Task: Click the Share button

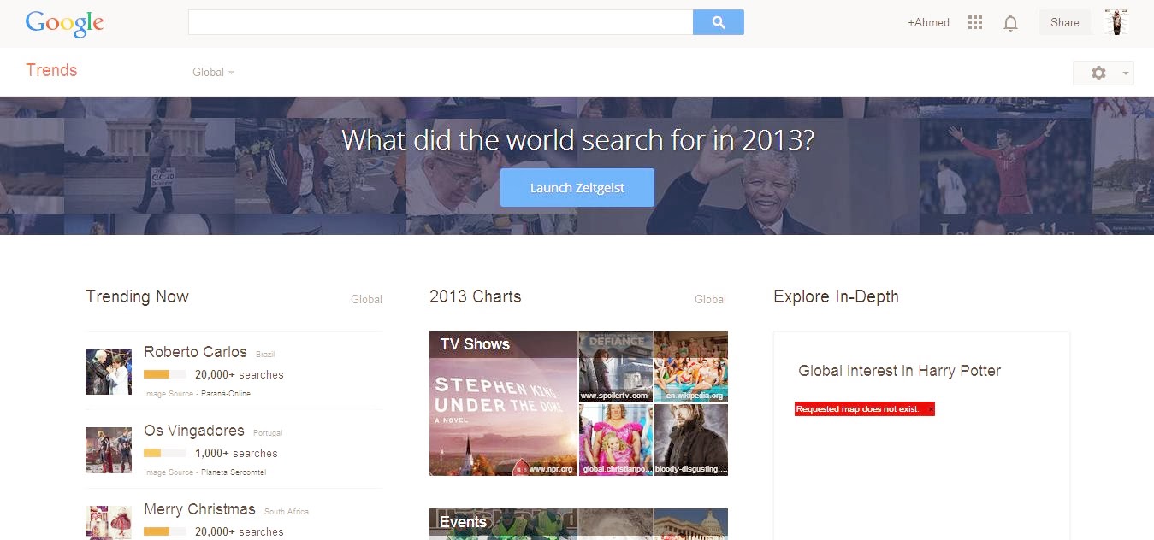Action: tap(1065, 23)
